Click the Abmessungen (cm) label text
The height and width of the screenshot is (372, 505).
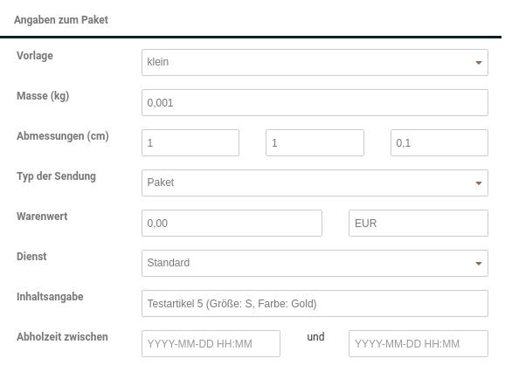[x=63, y=136]
